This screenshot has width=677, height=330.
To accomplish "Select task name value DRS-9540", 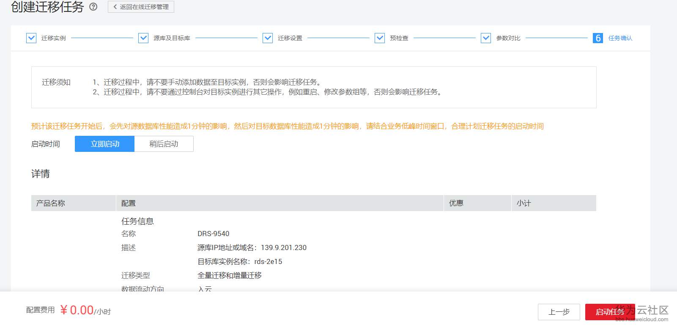I will coord(214,234).
